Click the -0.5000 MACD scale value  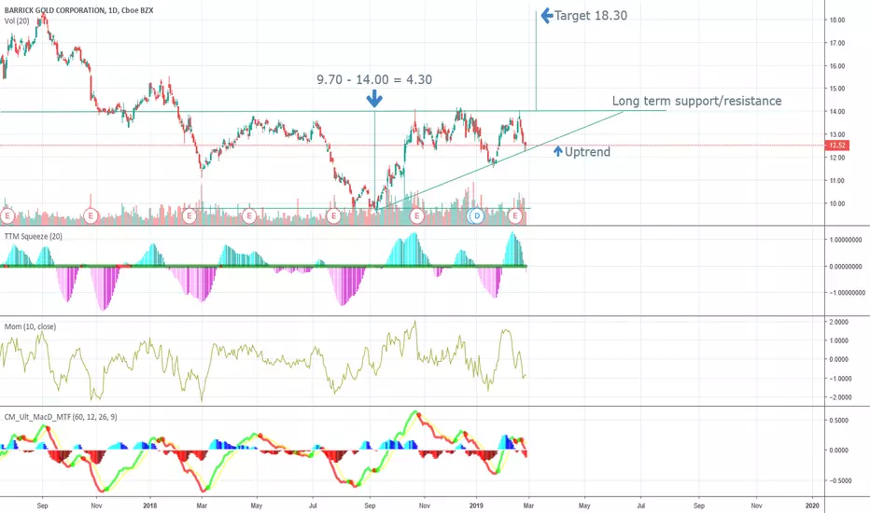point(839,481)
